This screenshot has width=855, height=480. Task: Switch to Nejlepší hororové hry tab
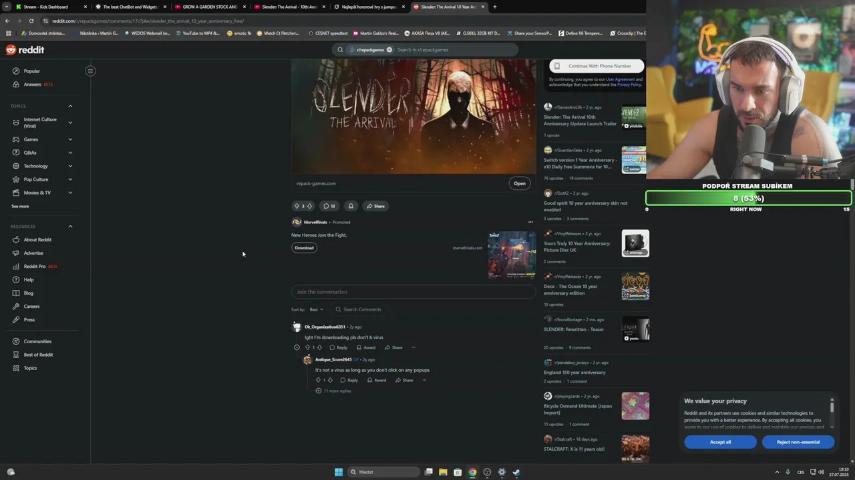369,7
